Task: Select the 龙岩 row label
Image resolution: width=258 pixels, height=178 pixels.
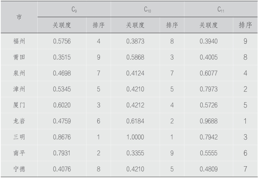Action: (19, 121)
